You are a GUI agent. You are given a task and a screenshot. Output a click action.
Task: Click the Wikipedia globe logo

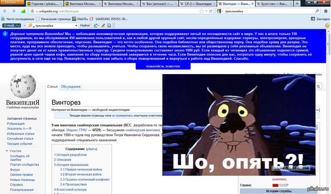23,86
